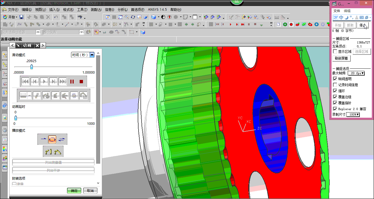Jump to last step in animation dialog
The image size is (374, 199).
click(x=63, y=81)
